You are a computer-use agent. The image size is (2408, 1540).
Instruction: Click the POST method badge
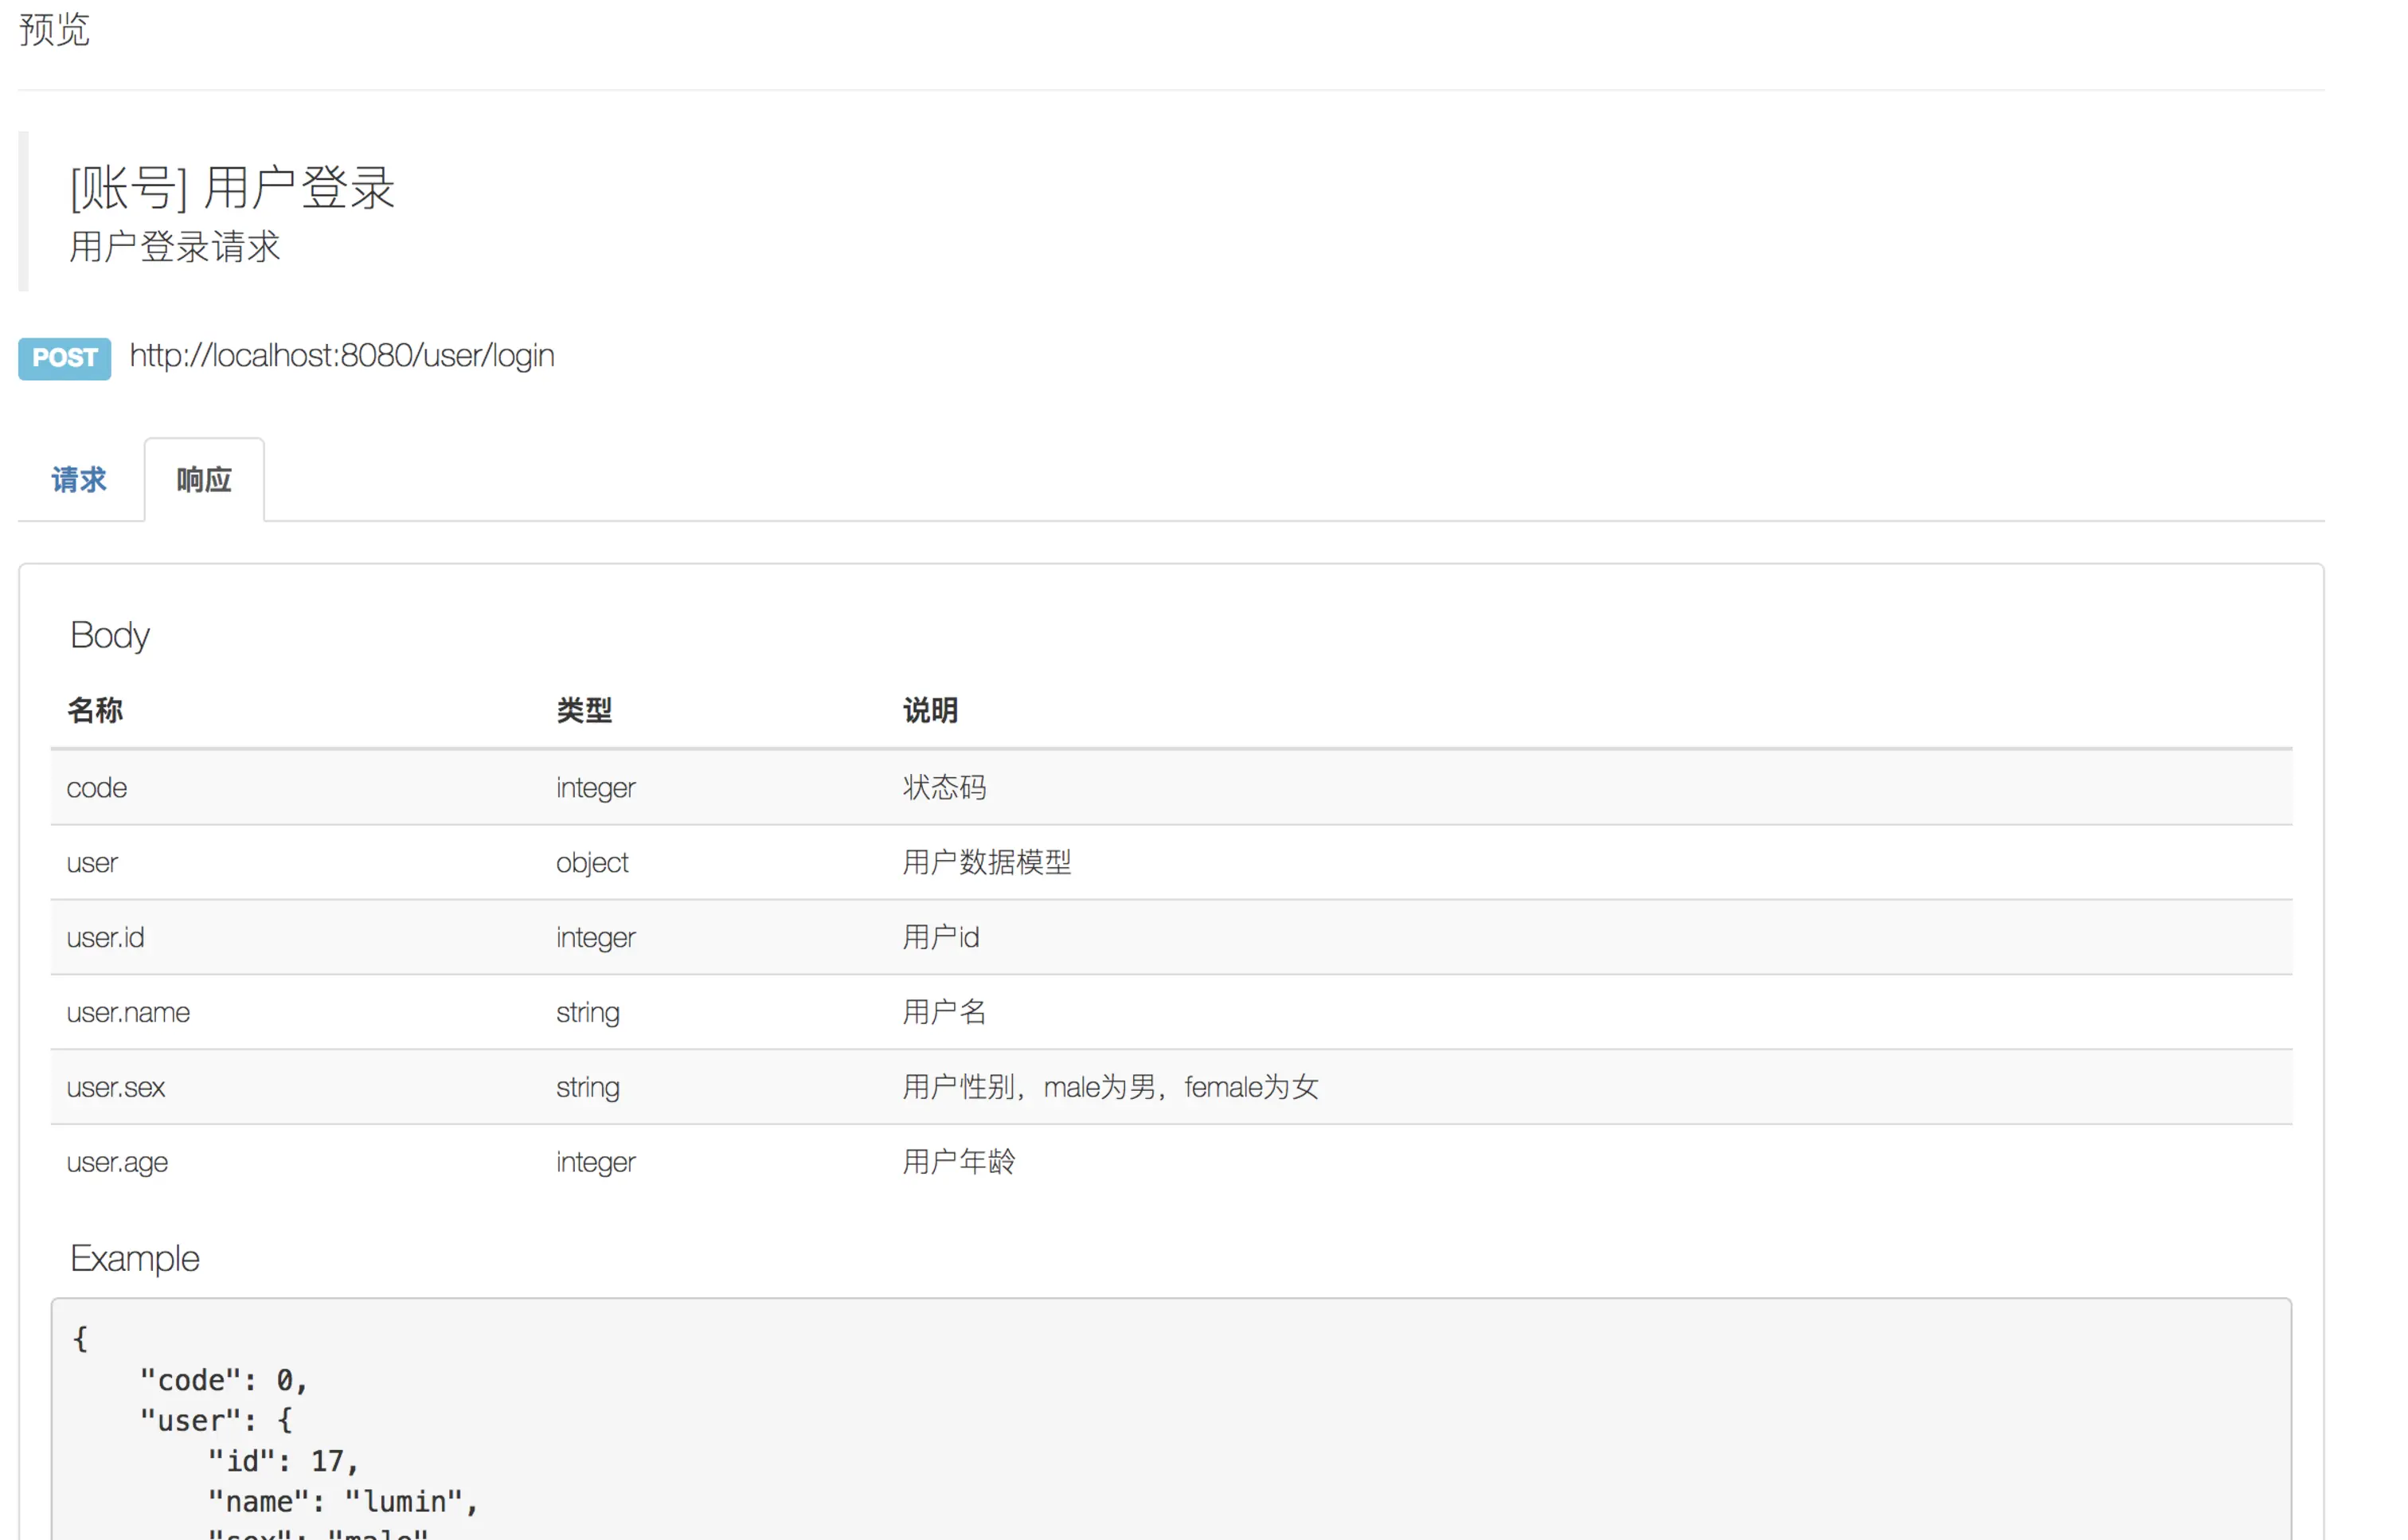[x=64, y=358]
